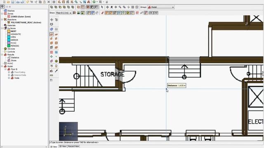Screen dimensions: 264x148
Task: Click the move cross tool in sidebar
Action: tap(52, 20)
